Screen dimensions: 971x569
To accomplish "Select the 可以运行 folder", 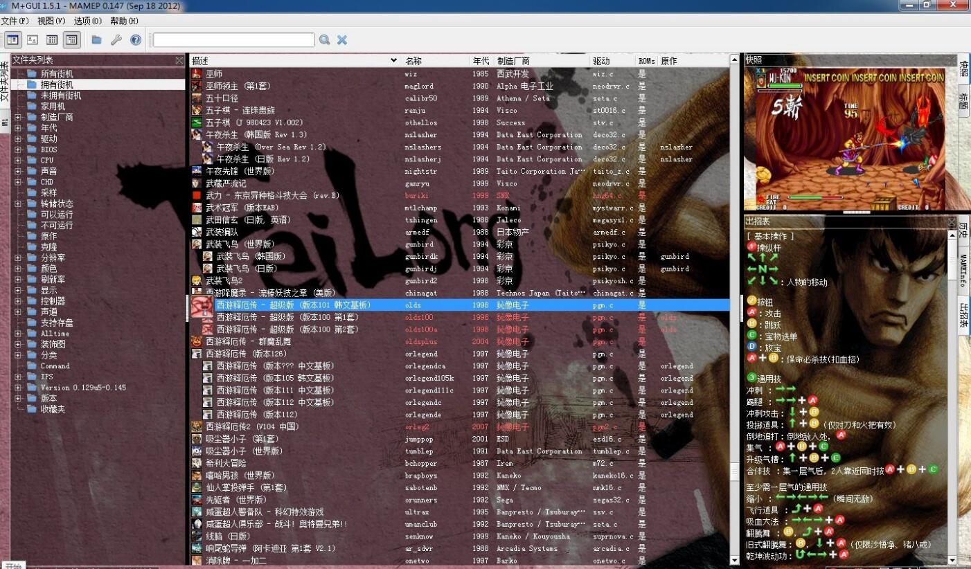I will (57, 215).
